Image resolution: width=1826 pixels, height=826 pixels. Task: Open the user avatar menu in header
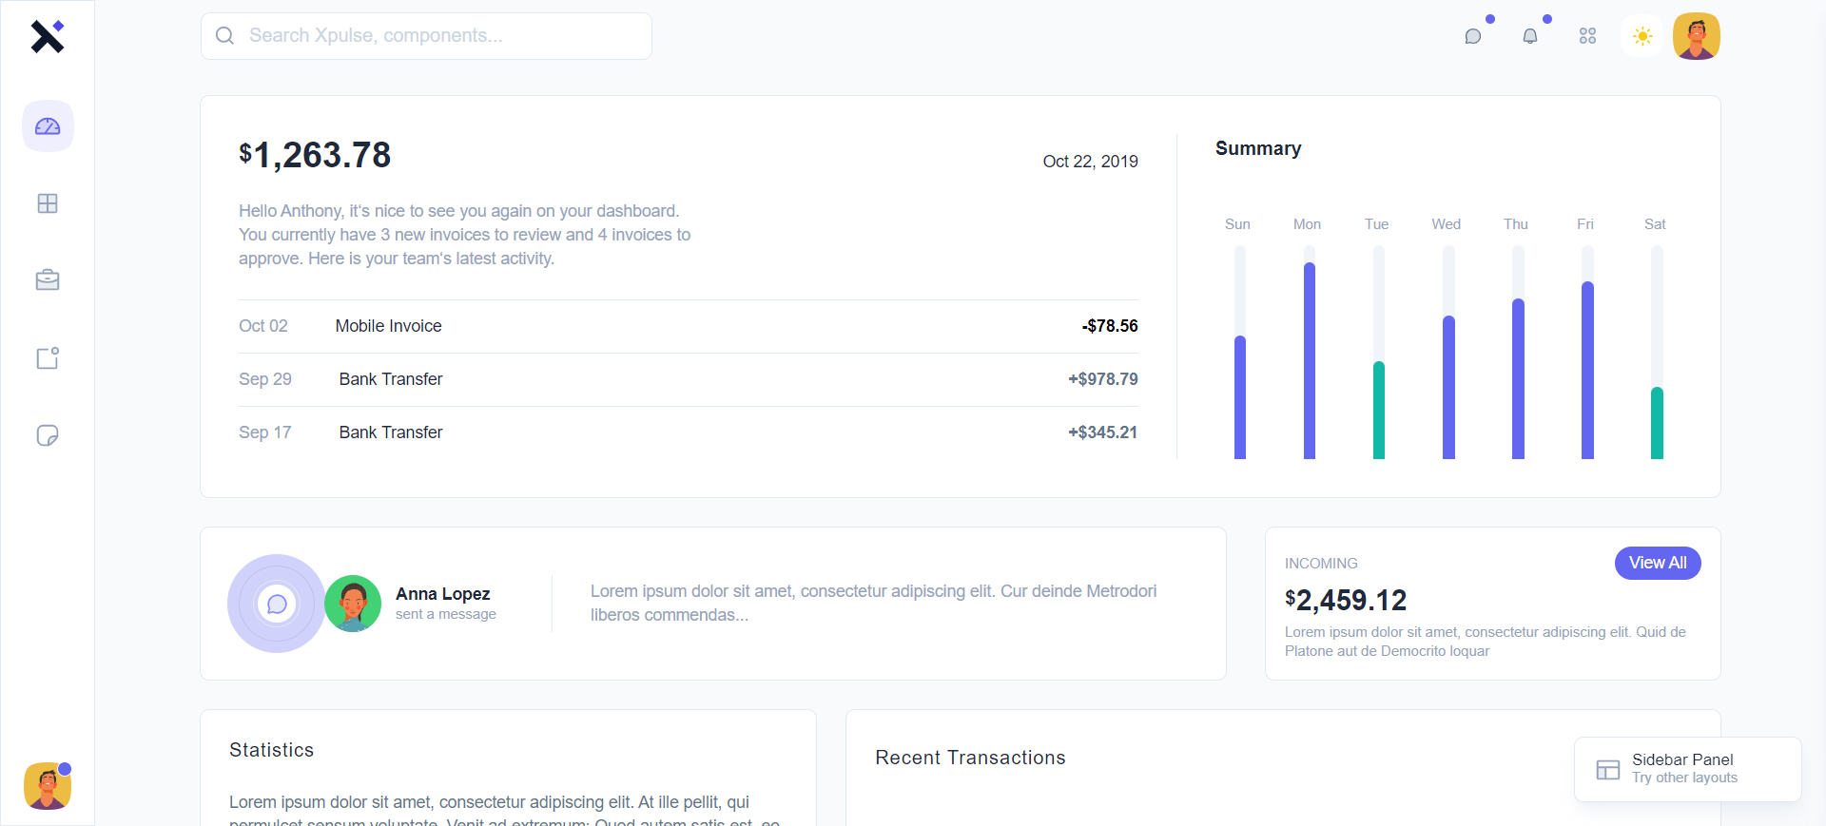coord(1697,36)
